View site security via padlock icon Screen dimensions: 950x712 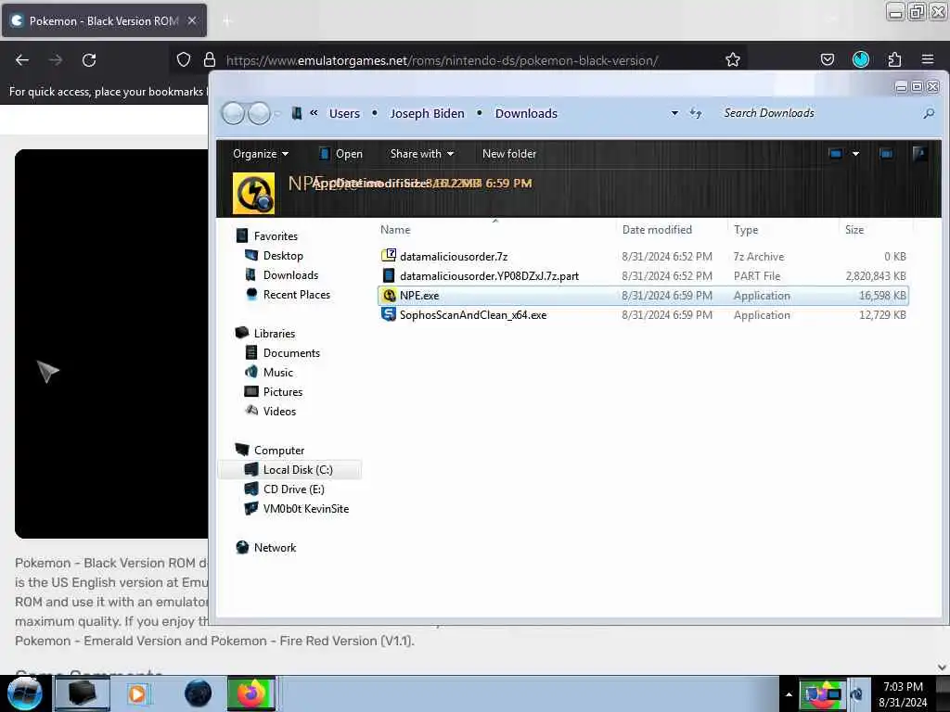tap(210, 60)
